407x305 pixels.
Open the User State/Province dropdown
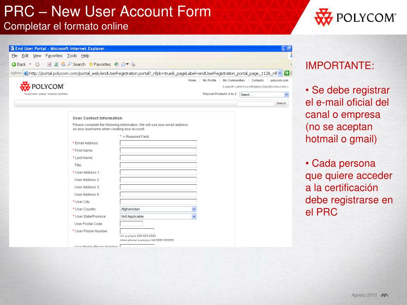158,216
